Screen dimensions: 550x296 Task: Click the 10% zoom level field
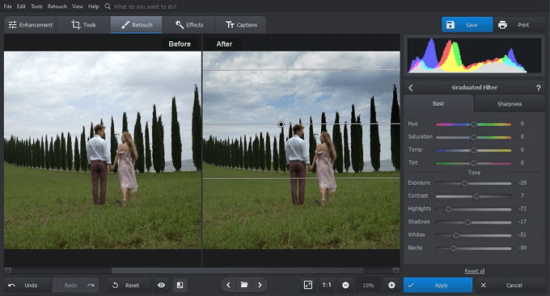pyautogui.click(x=368, y=286)
